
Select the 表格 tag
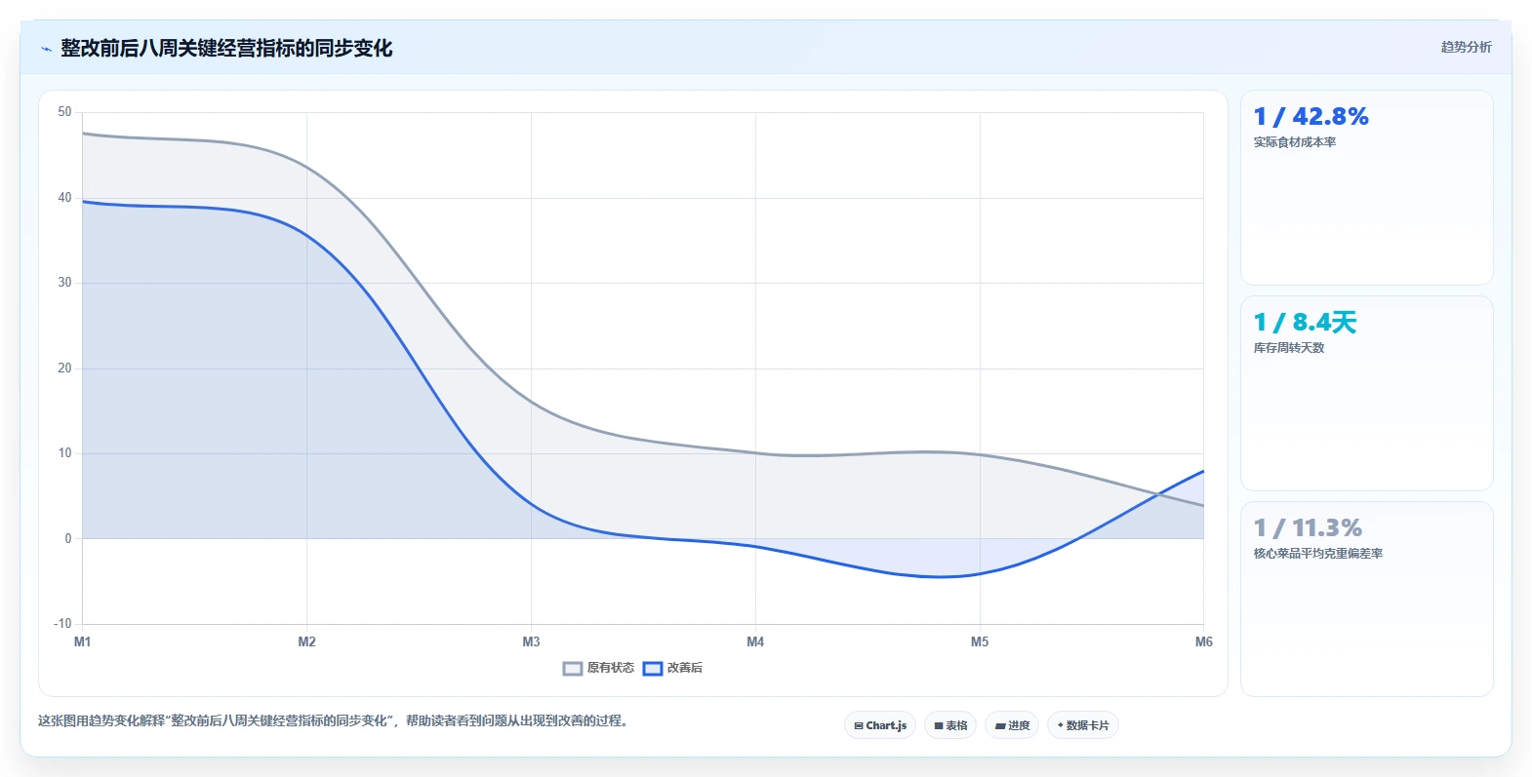(950, 725)
